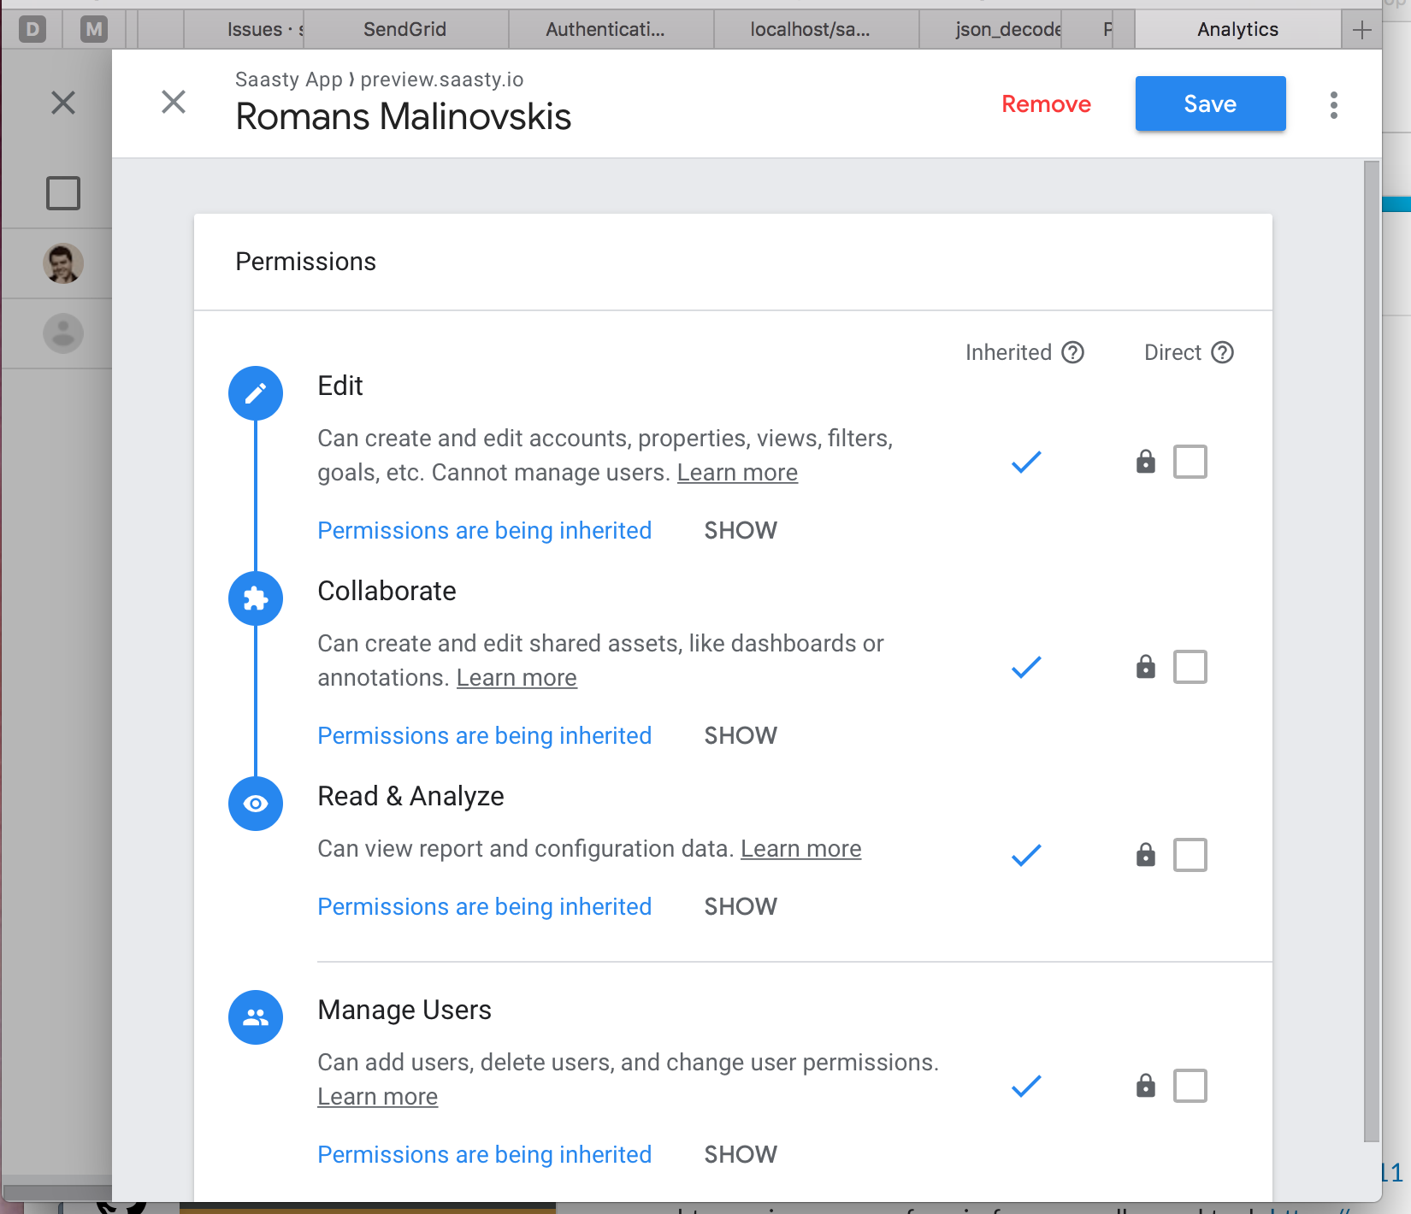The height and width of the screenshot is (1214, 1411).
Task: Open the SendGrid browser tab
Action: (x=404, y=28)
